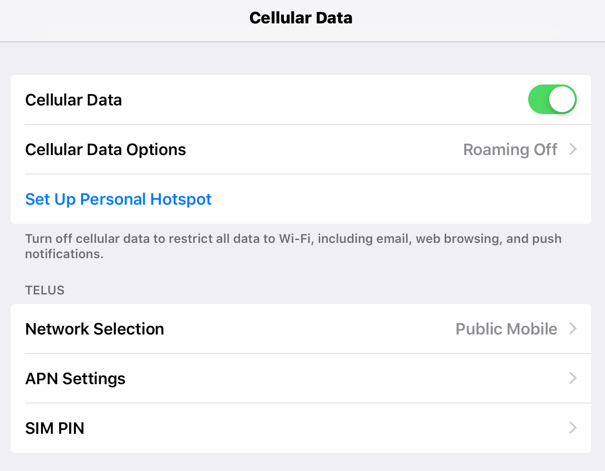Click the SIM PIN row chevron
This screenshot has width=605, height=471.
pyautogui.click(x=573, y=428)
